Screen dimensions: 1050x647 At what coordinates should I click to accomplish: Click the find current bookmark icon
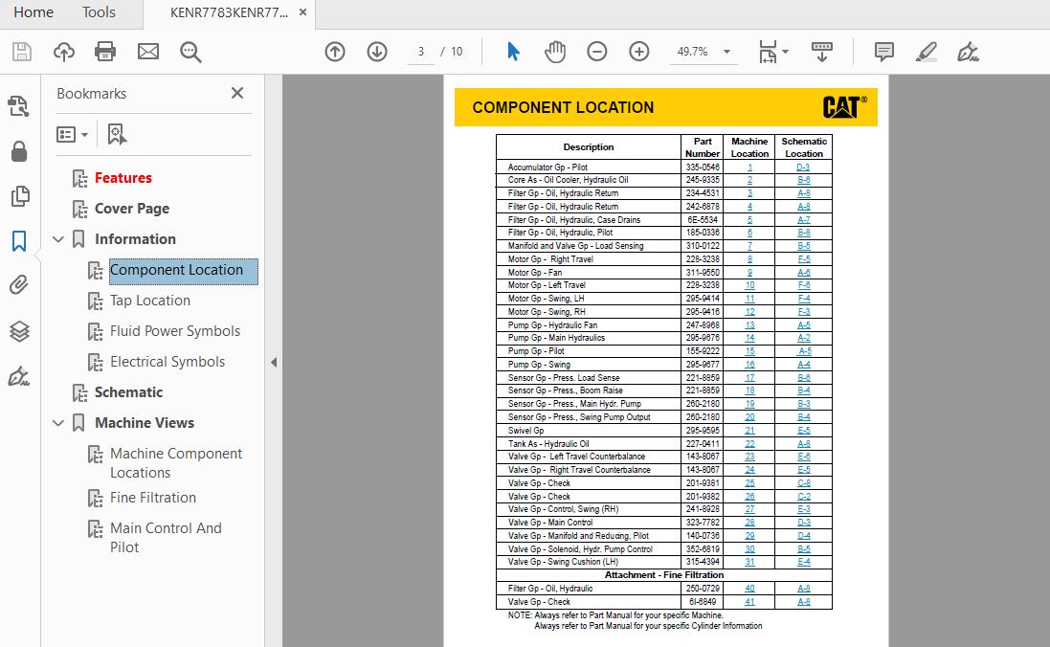point(117,135)
